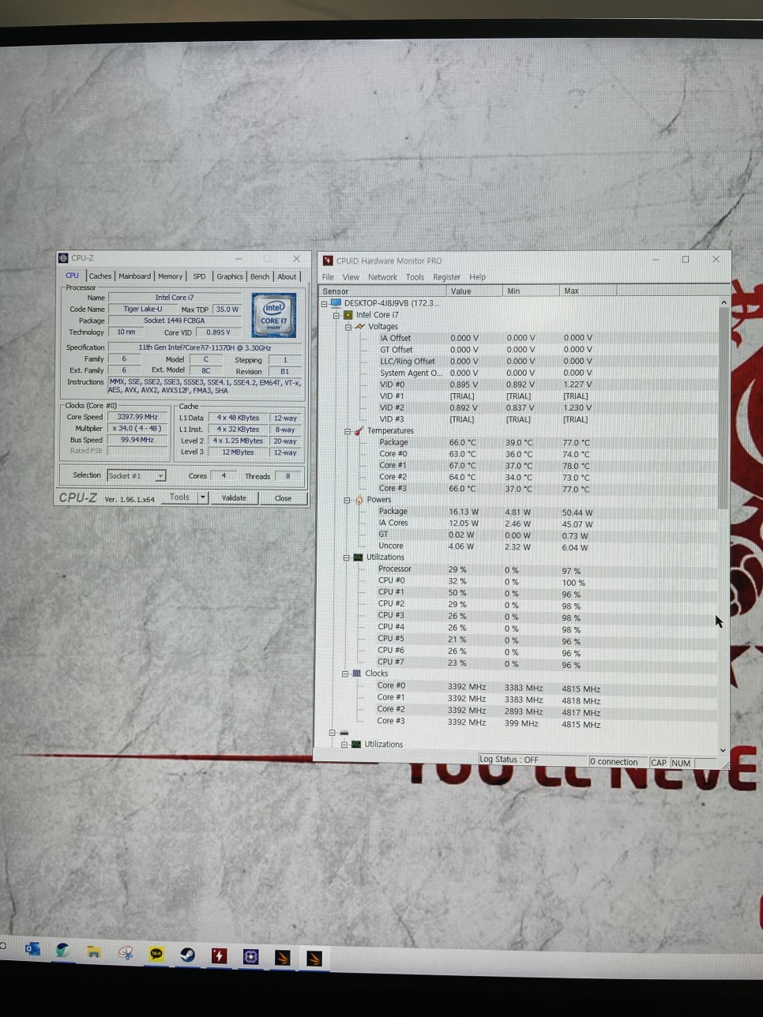
Task: Open the Network menu
Action: [382, 277]
